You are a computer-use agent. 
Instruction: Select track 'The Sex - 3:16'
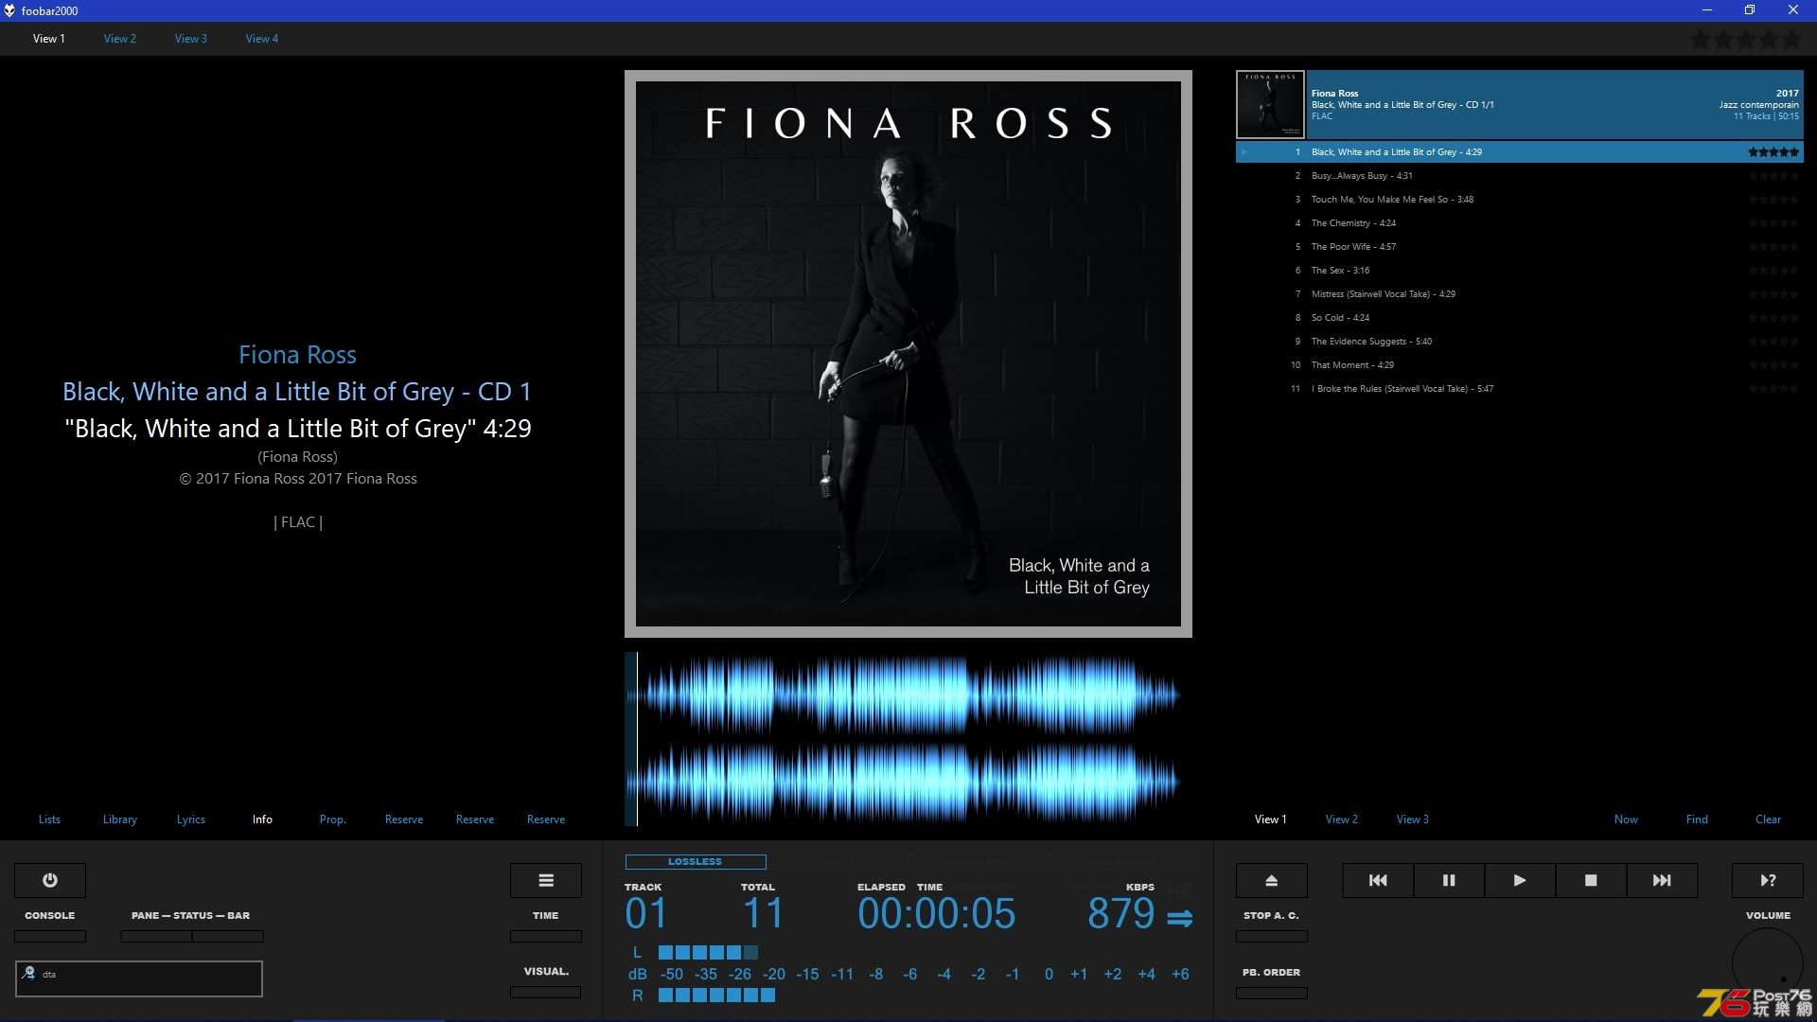click(1520, 271)
